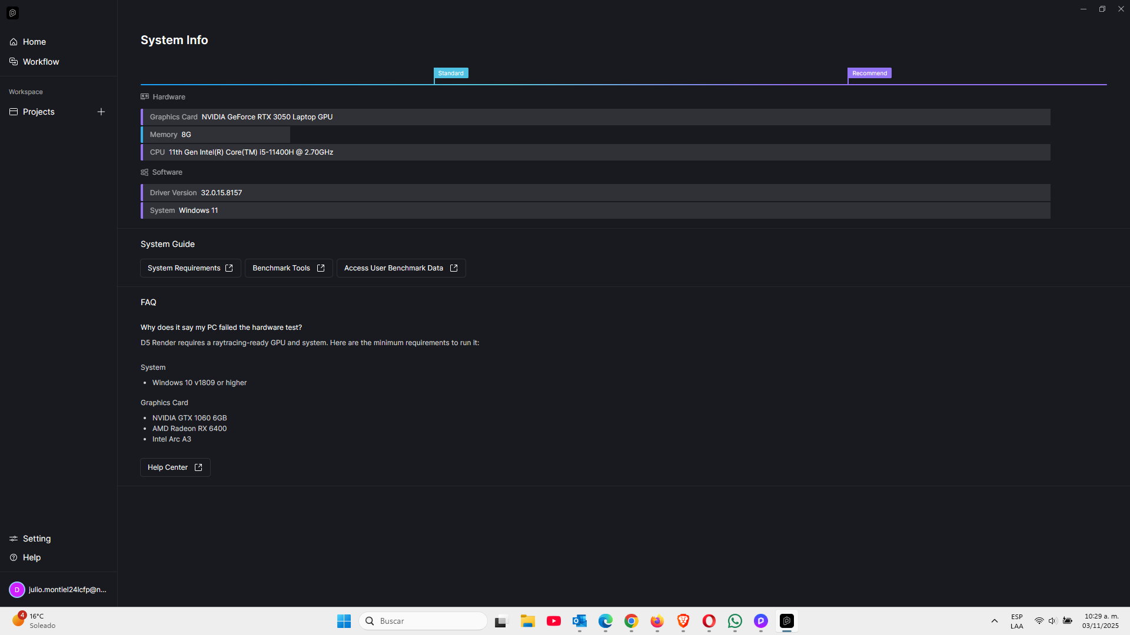Open Benchmark Tools link
The height and width of the screenshot is (635, 1130).
tap(288, 268)
